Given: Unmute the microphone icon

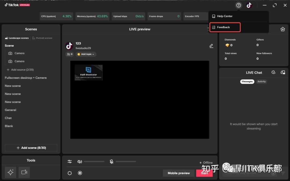Looking at the screenshot, I should (x=111, y=161).
